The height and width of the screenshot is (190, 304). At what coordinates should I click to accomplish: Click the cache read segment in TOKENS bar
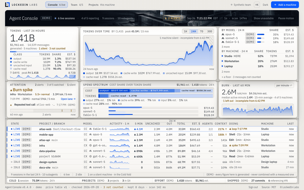click(161, 96)
